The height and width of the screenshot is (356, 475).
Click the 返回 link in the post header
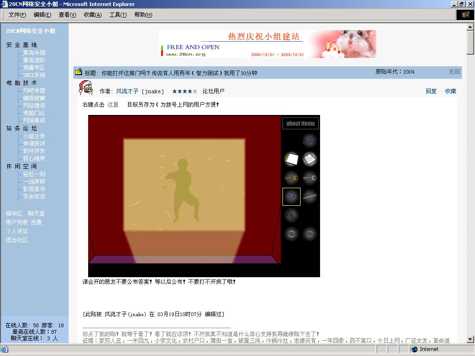click(x=455, y=72)
